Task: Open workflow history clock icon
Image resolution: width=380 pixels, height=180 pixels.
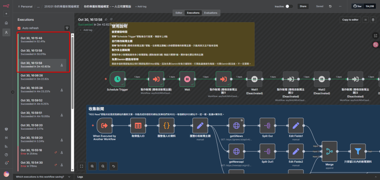Action: [330, 6]
